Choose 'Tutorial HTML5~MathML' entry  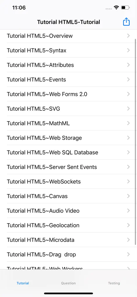pos(68,123)
